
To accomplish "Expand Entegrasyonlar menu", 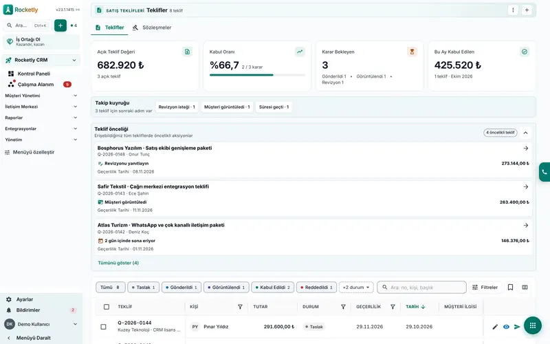I will click(x=41, y=129).
